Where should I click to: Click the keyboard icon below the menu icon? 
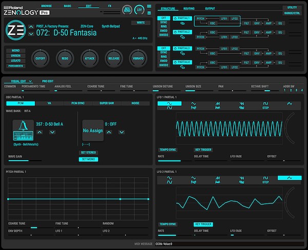(x=149, y=13)
